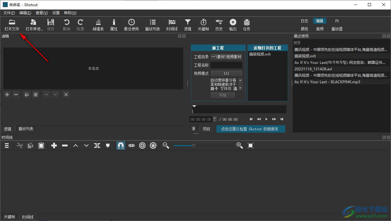Switch to the Logging (日志) layout
The image size is (391, 221).
point(304,21)
